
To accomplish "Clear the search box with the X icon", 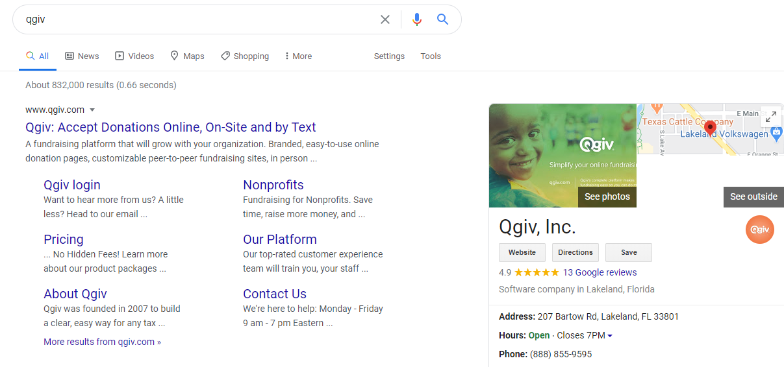I will coord(385,19).
